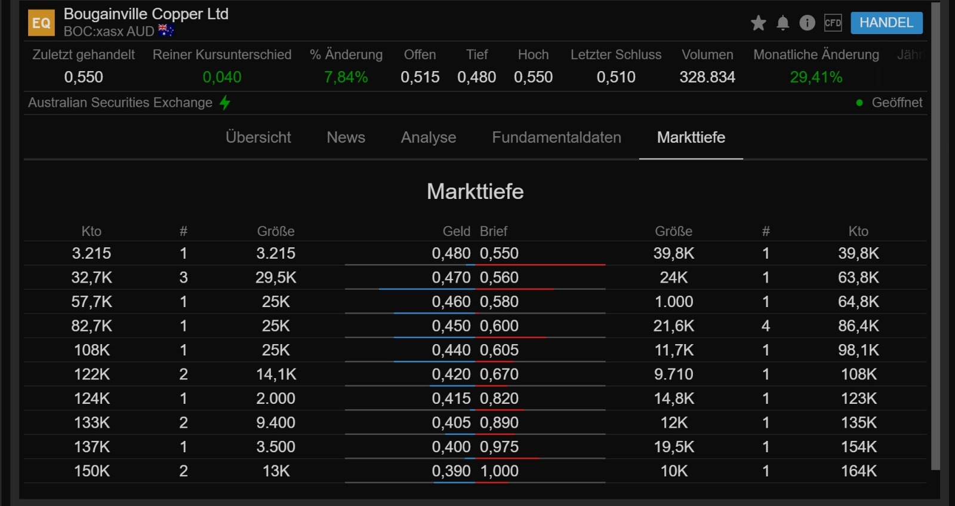The width and height of the screenshot is (955, 506).
Task: Click ask cumulative 164K
Action: 858,471
